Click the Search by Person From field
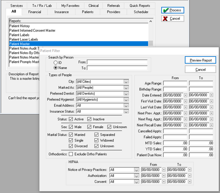This screenshot has width=220, height=193. [117, 62]
